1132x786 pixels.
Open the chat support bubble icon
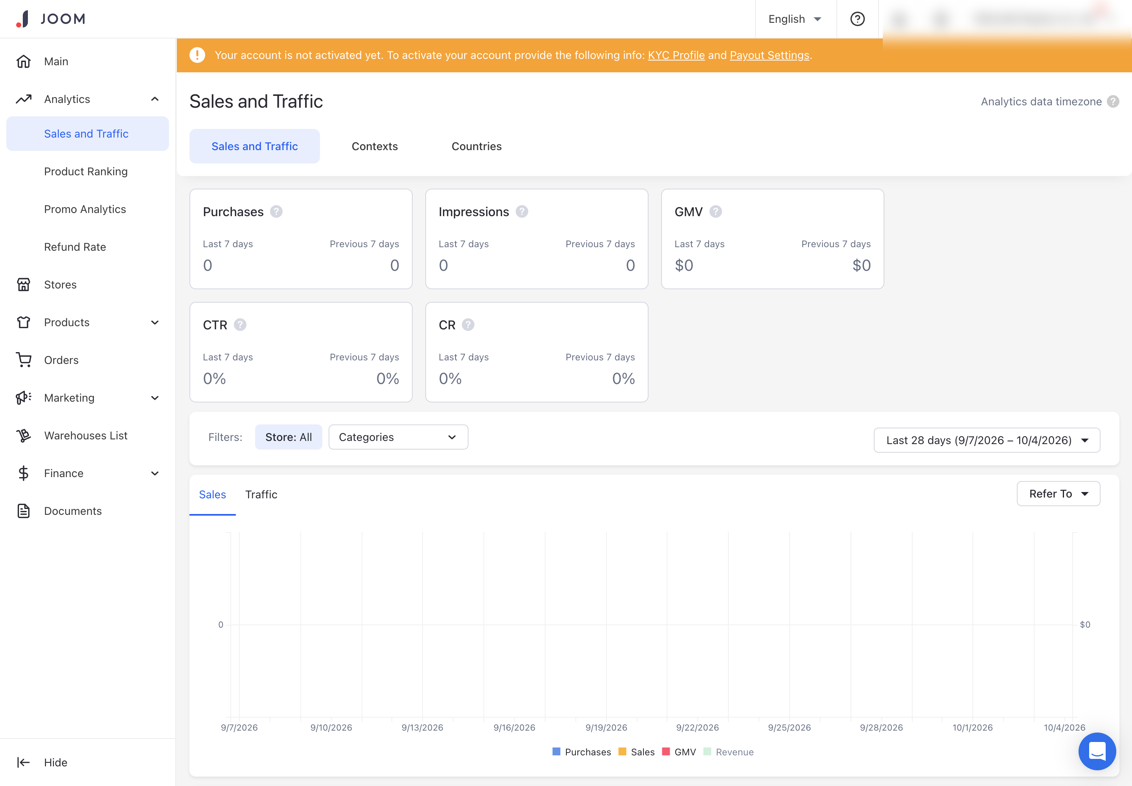[1097, 751]
